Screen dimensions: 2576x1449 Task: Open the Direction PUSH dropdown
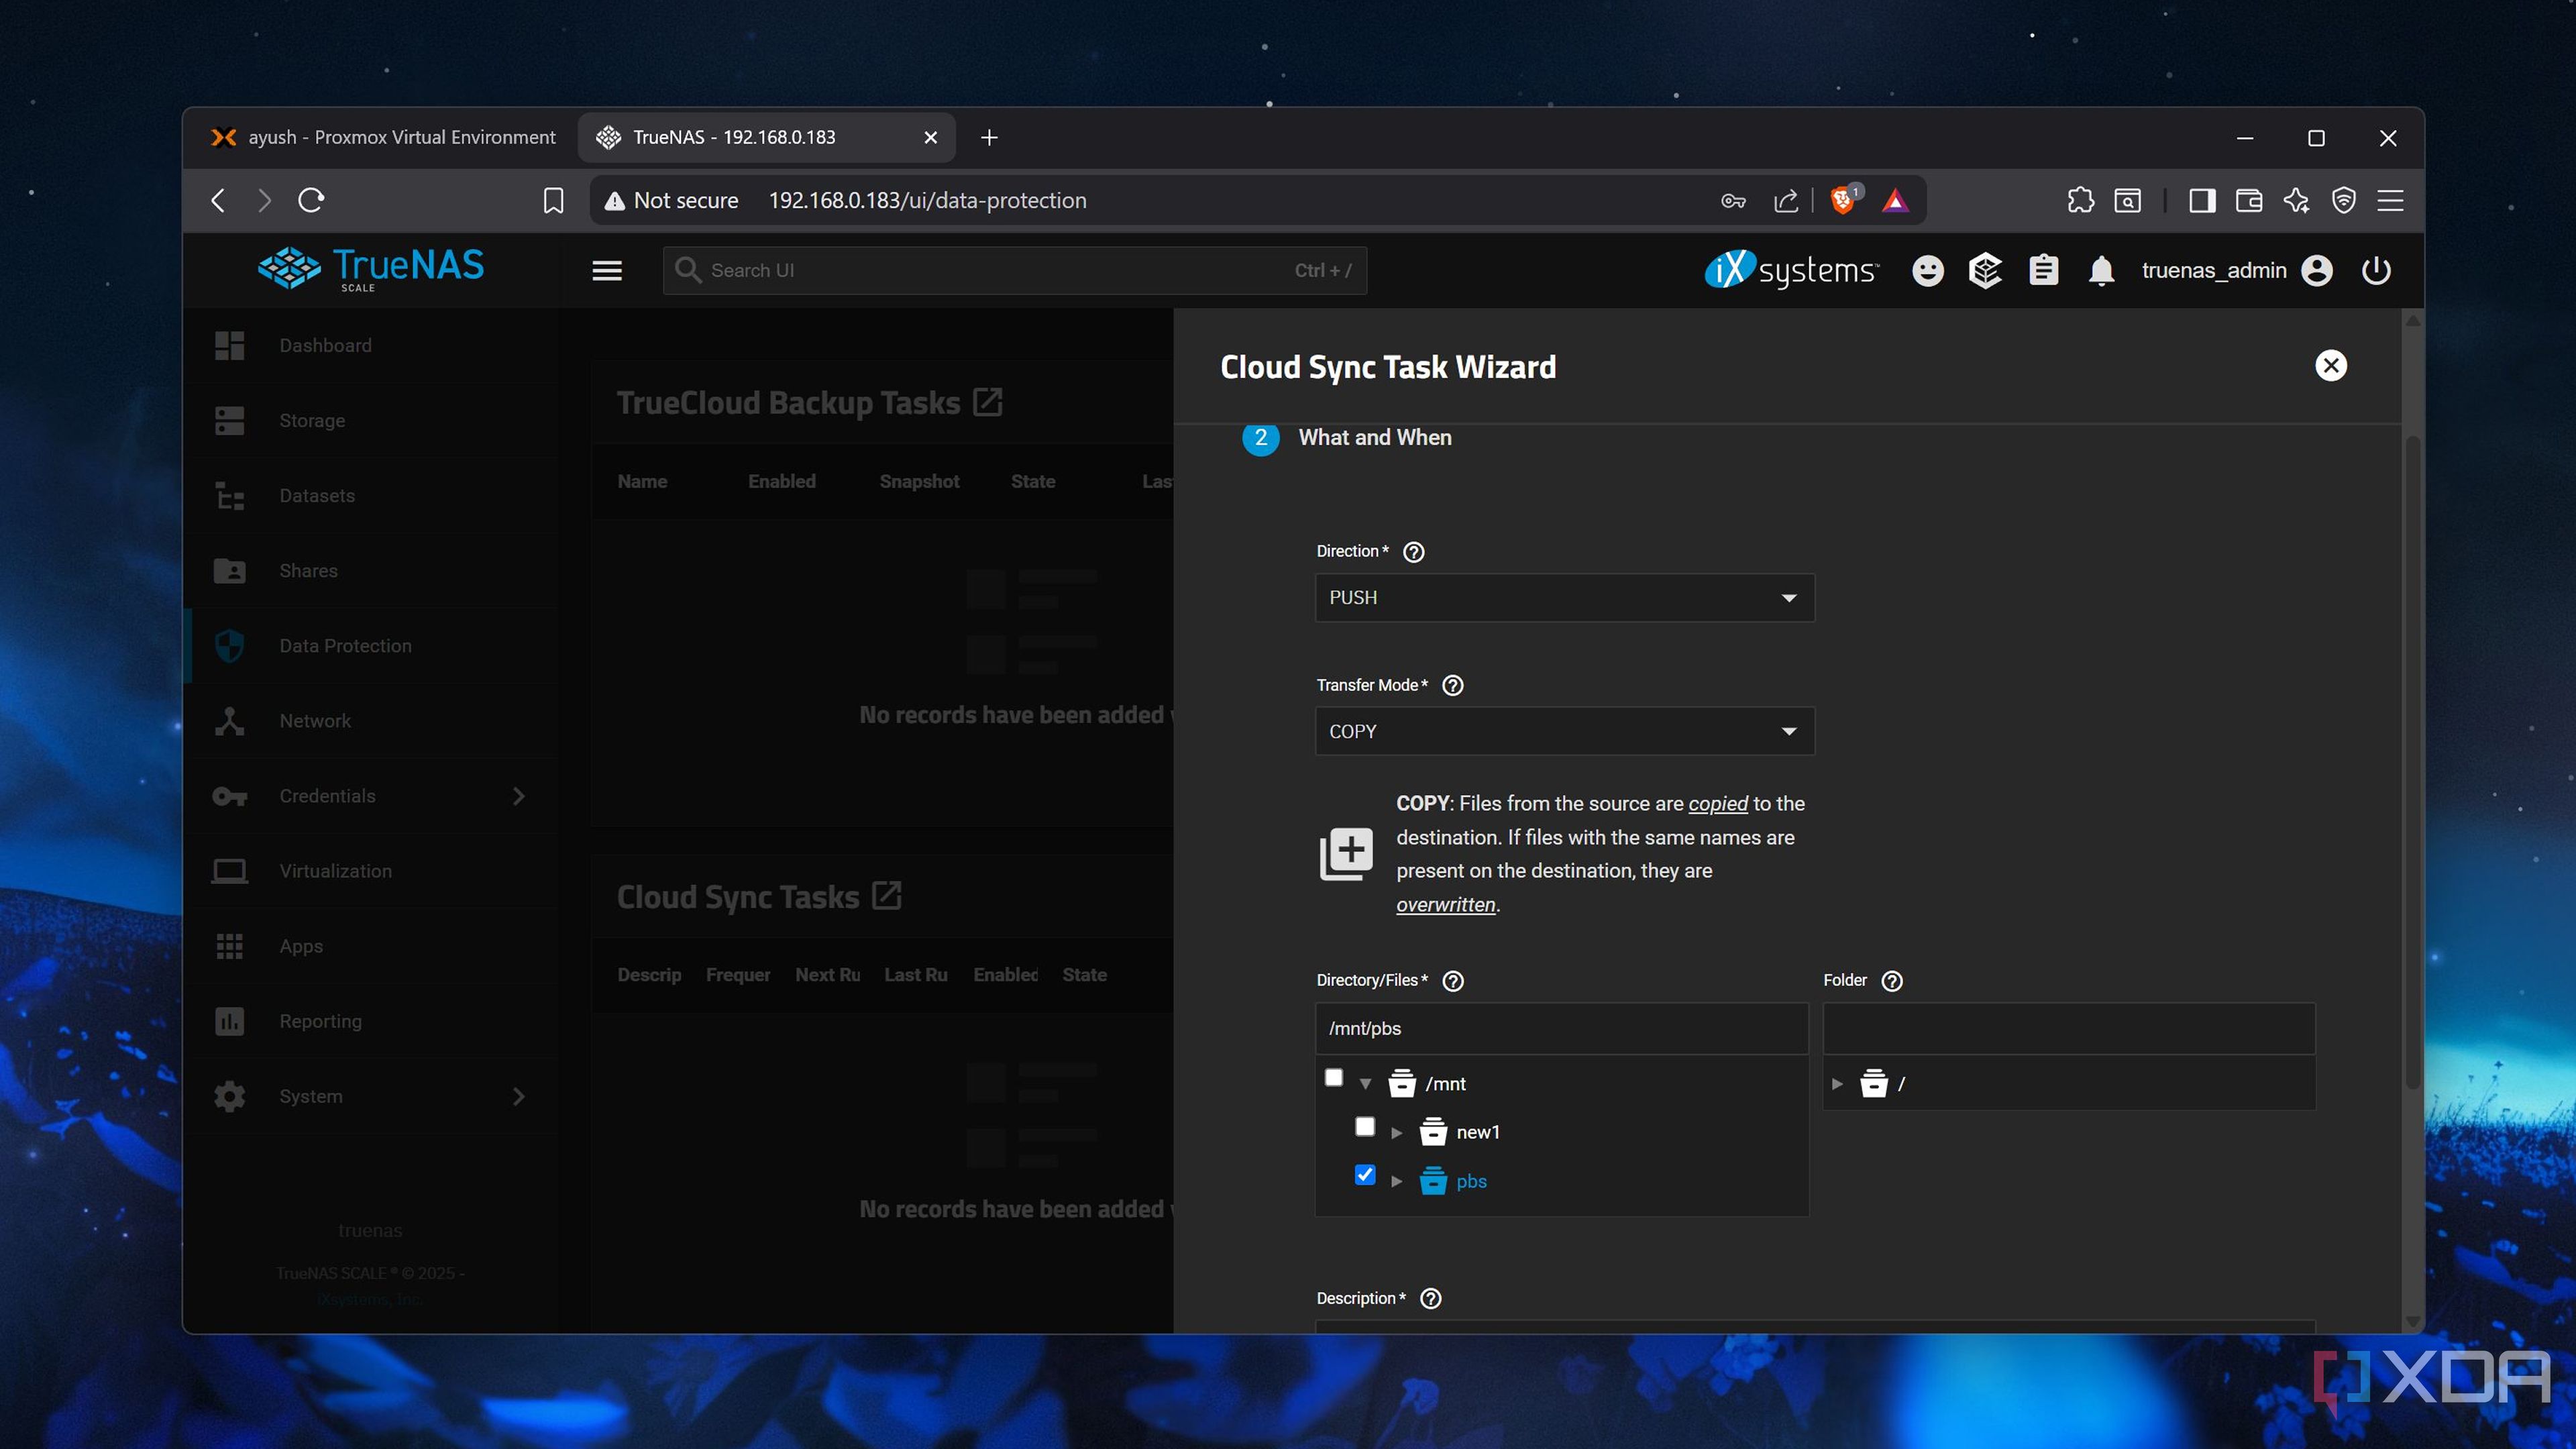coord(1564,597)
